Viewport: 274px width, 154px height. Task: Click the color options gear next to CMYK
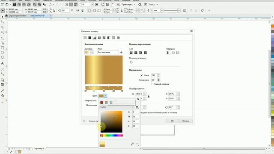click(x=137, y=107)
